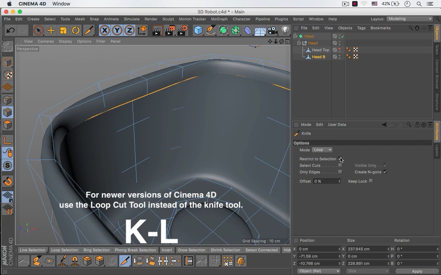The width and height of the screenshot is (441, 275).
Task: Open the Object (Rel) coordinate dropdown
Action: tap(318, 271)
